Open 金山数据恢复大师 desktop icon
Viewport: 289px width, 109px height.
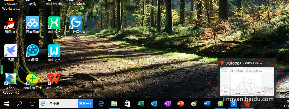(x=76, y=27)
